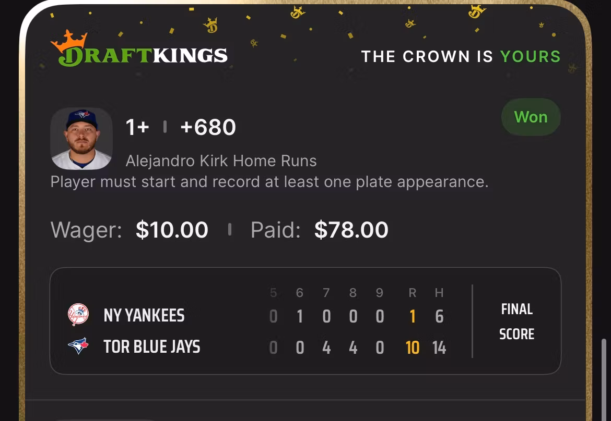Click the TOR BLUE JAYS team name
Viewport: 611px width, 421px height.
point(152,347)
